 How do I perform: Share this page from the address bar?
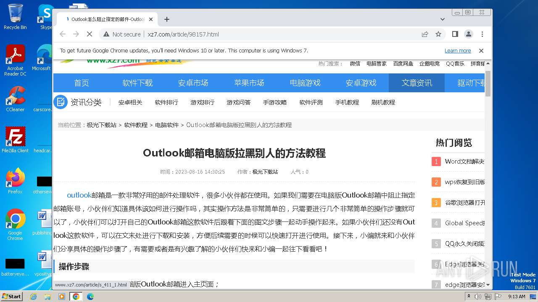pos(425,34)
